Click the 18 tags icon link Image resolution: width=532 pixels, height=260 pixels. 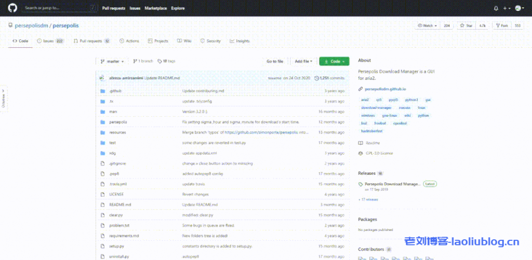click(x=160, y=61)
